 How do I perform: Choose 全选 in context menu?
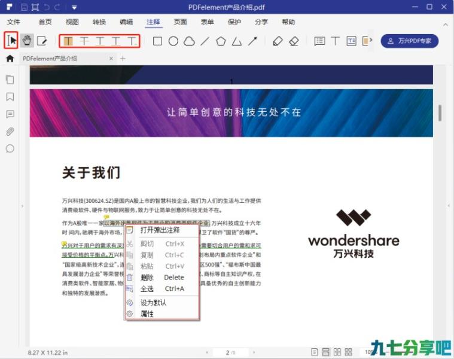162,288
